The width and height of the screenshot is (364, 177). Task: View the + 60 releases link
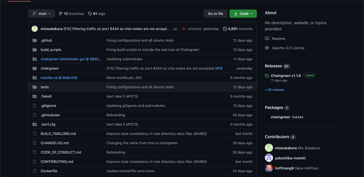click(274, 90)
